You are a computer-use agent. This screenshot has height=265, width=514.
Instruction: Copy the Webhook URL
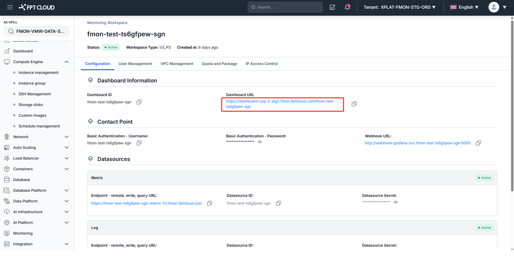(478, 143)
